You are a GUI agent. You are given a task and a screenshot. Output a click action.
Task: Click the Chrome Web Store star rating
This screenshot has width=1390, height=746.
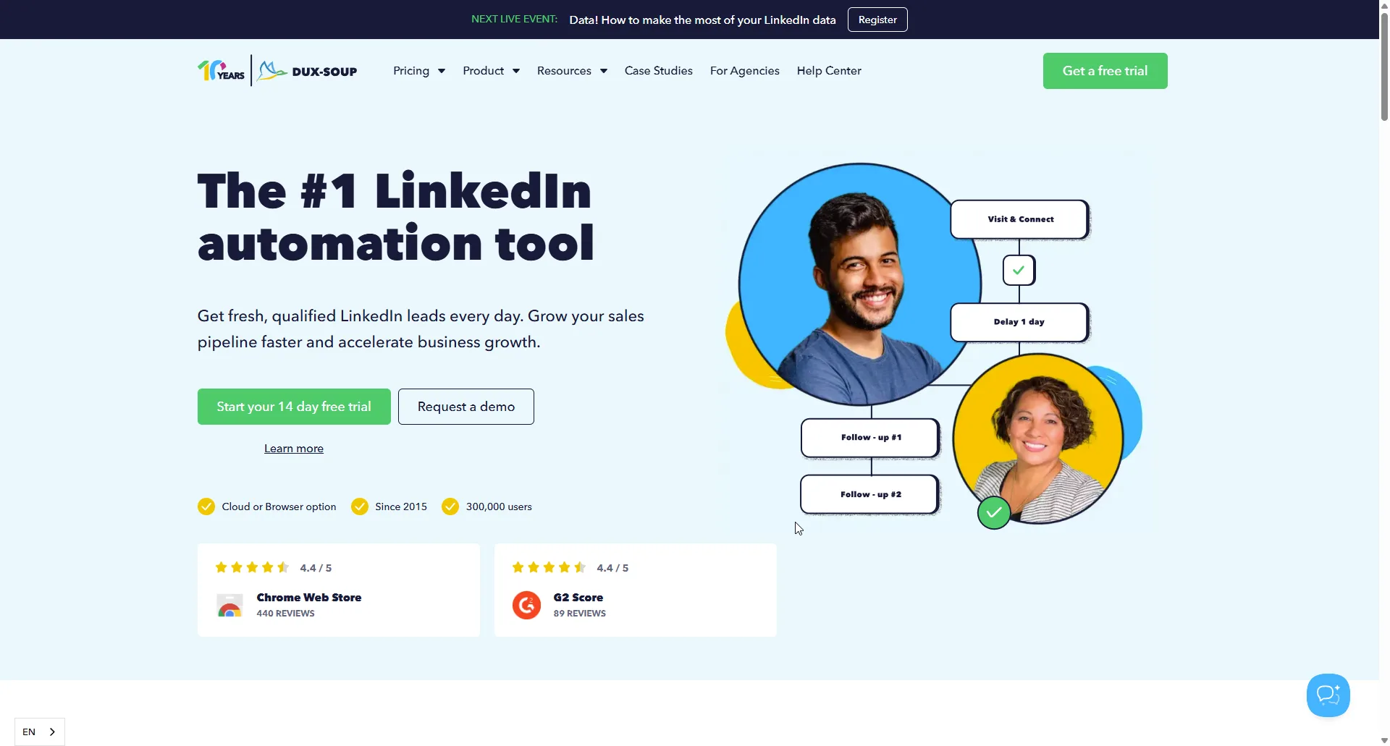(x=253, y=567)
